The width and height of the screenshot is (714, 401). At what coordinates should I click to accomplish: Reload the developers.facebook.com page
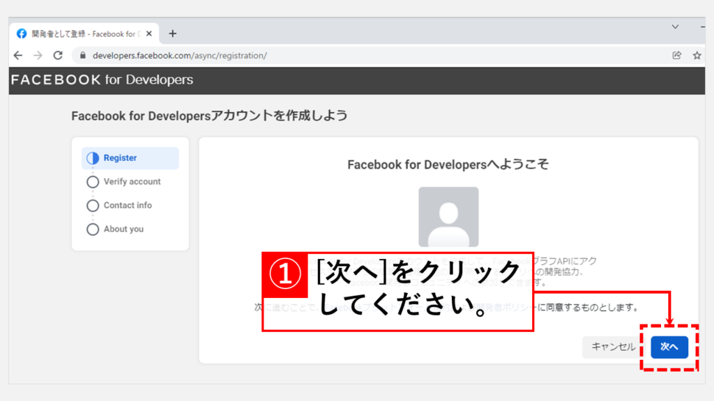tap(58, 55)
